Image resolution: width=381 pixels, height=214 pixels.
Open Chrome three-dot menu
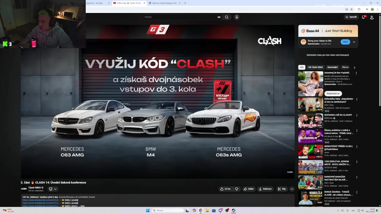377,9
